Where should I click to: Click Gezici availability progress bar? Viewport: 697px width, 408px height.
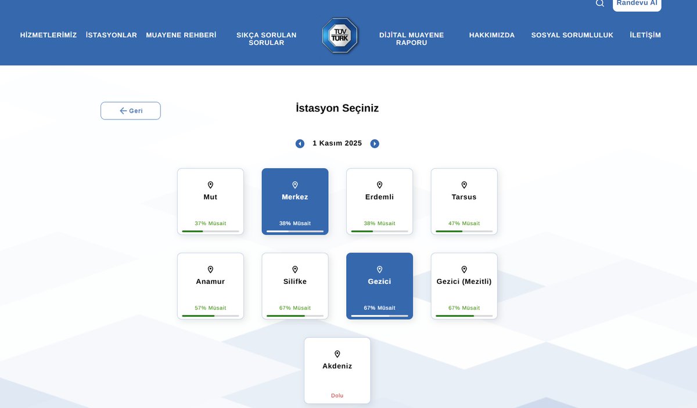379,316
